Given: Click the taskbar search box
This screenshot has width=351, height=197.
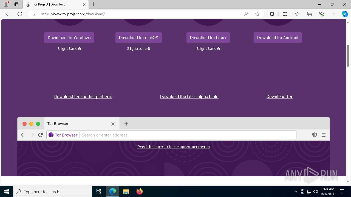Looking at the screenshot, I should tap(53, 192).
